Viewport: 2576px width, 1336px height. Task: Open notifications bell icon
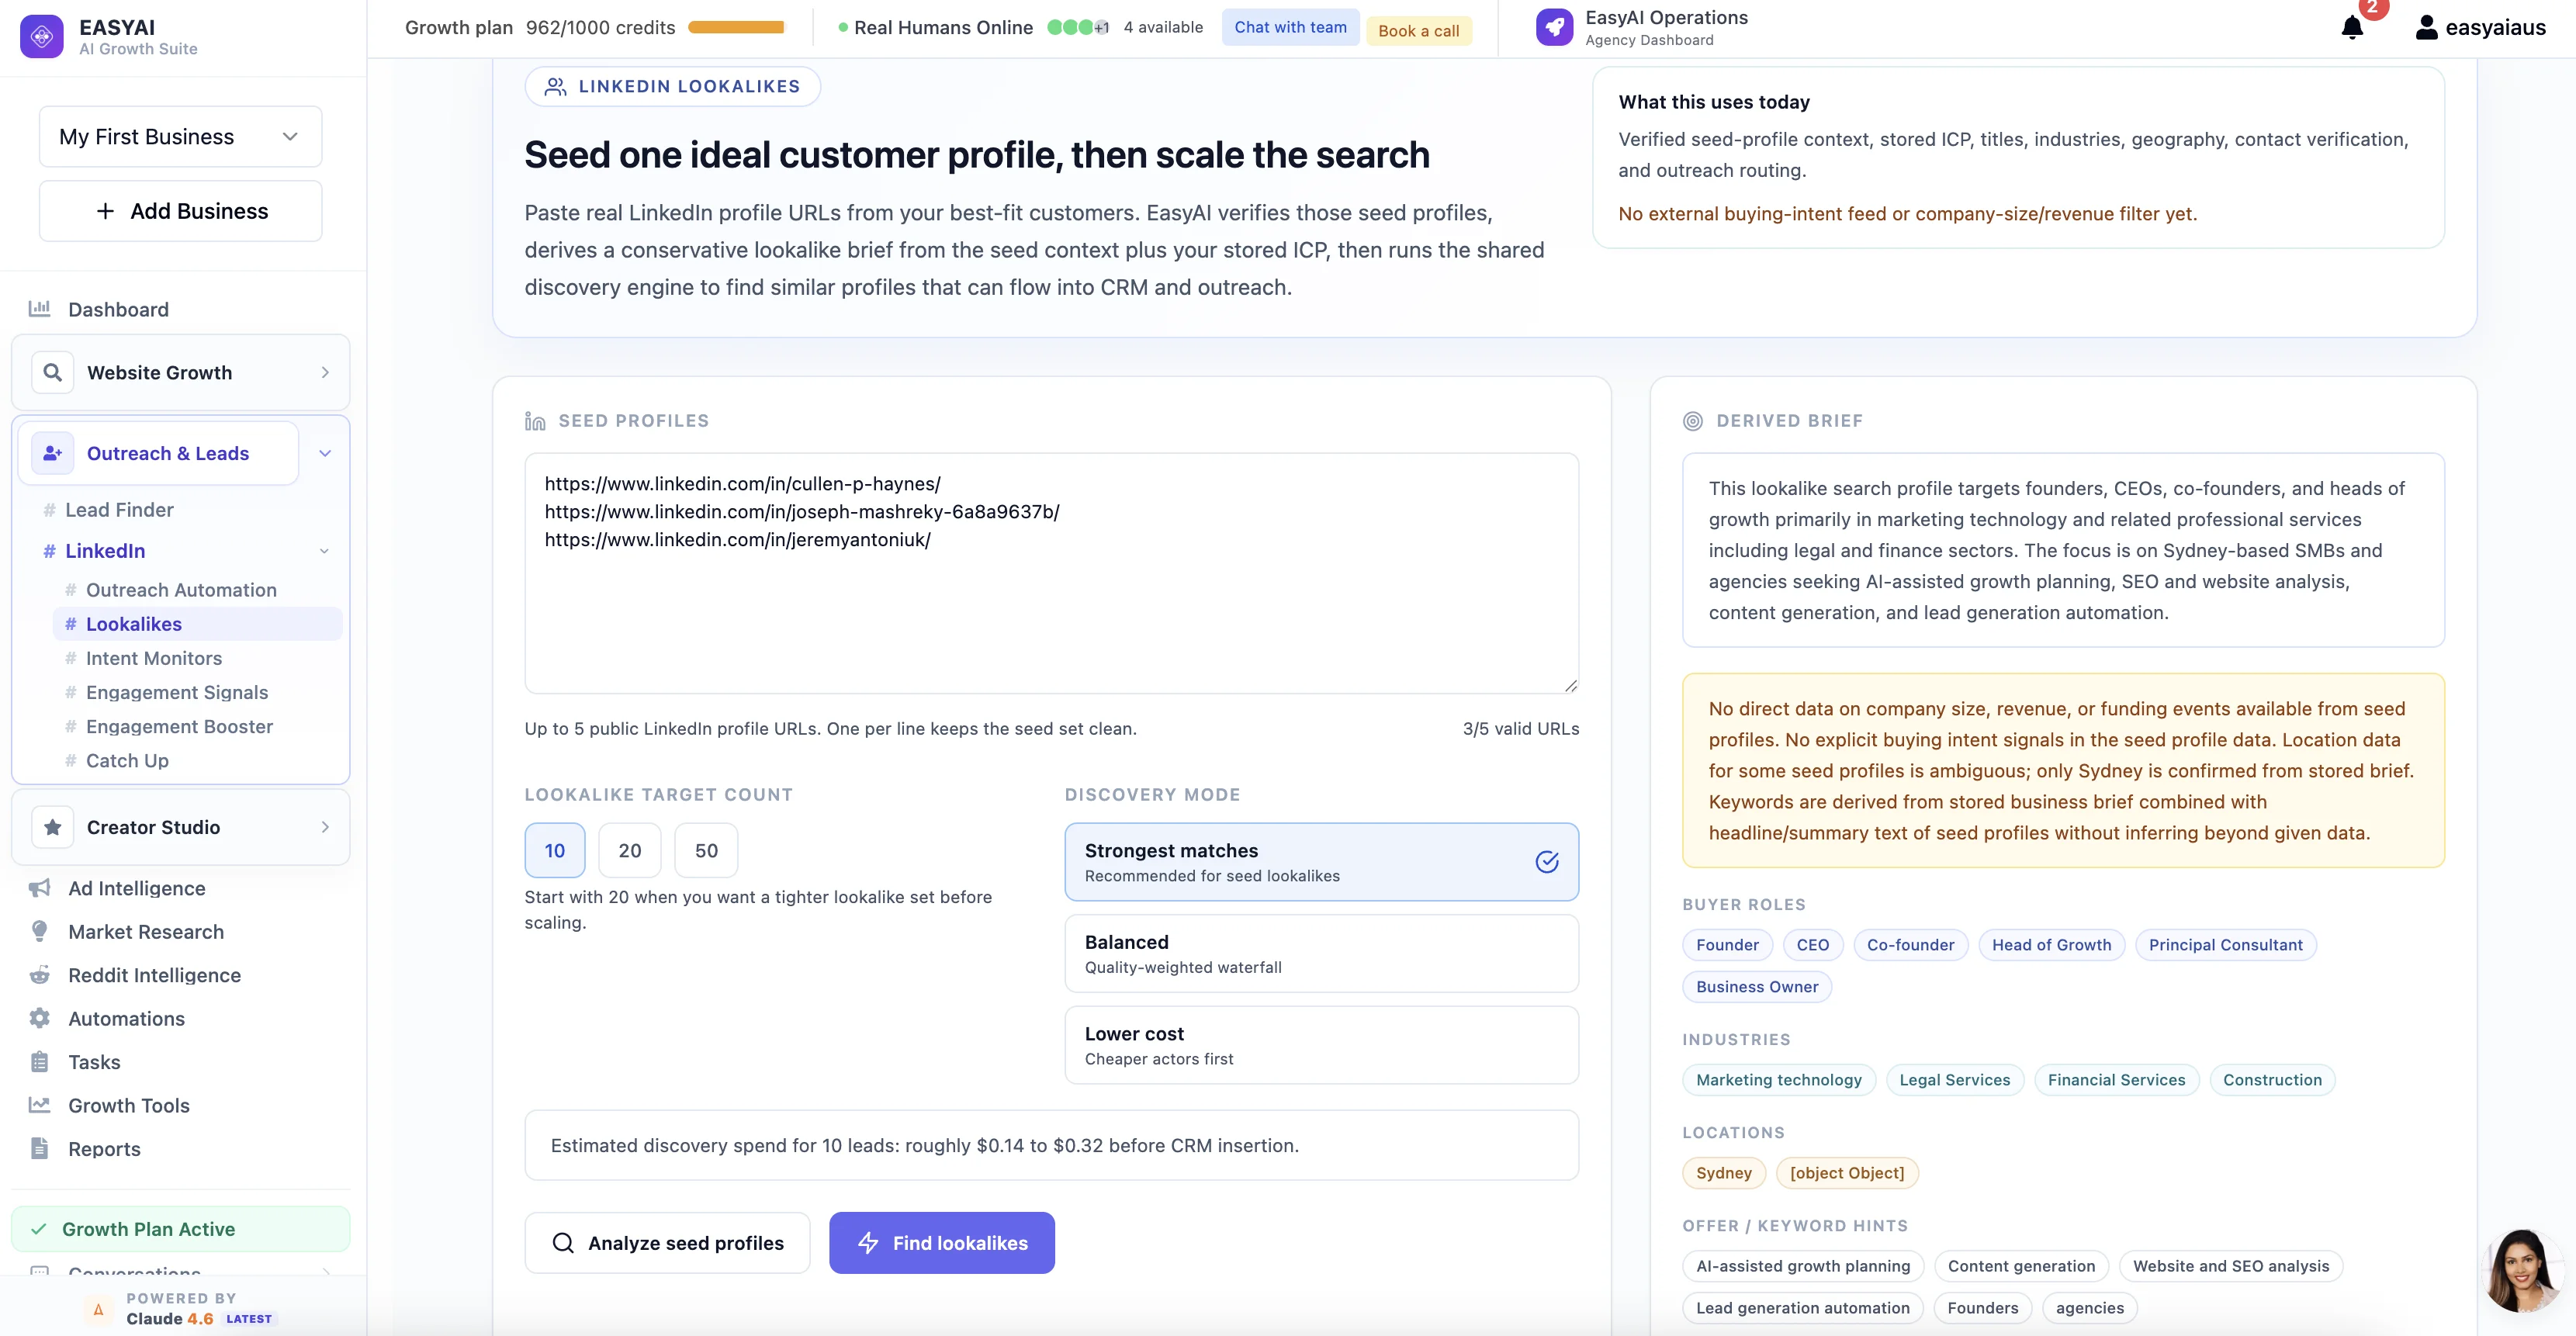point(2352,27)
